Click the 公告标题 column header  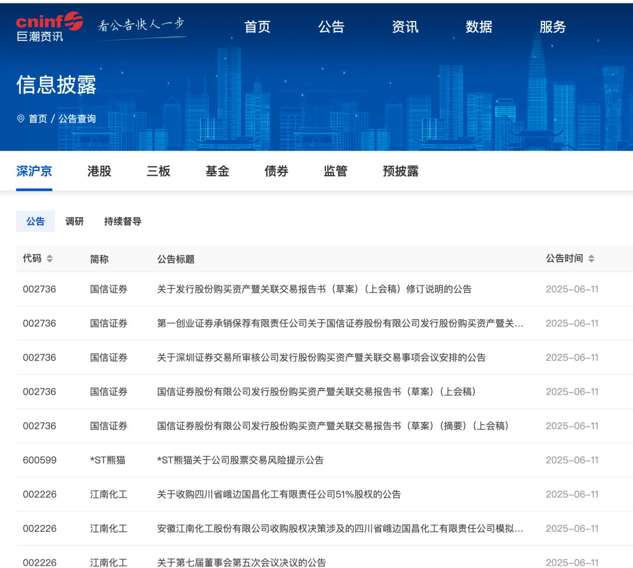(176, 259)
